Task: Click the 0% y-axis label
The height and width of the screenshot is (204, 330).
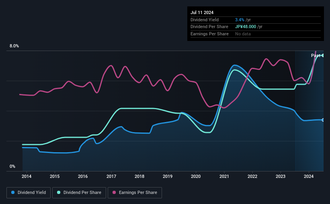Action: [x=12, y=166]
